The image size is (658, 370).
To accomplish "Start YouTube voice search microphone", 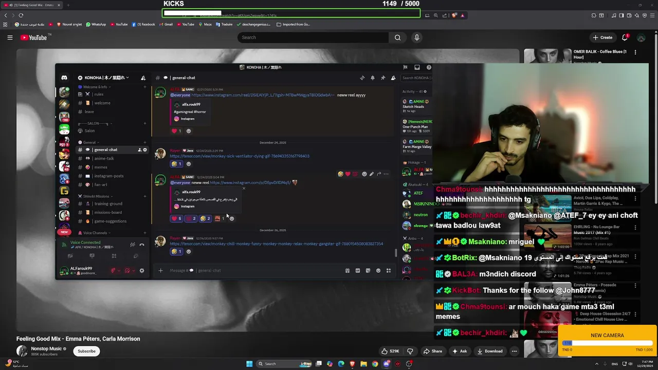I will coord(417,38).
